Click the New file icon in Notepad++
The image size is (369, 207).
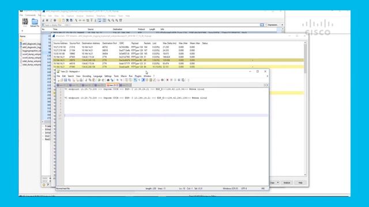pos(58,80)
